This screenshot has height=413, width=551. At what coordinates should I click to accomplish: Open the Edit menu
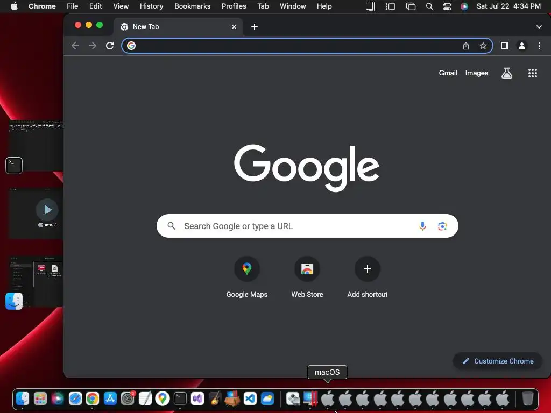pos(95,6)
